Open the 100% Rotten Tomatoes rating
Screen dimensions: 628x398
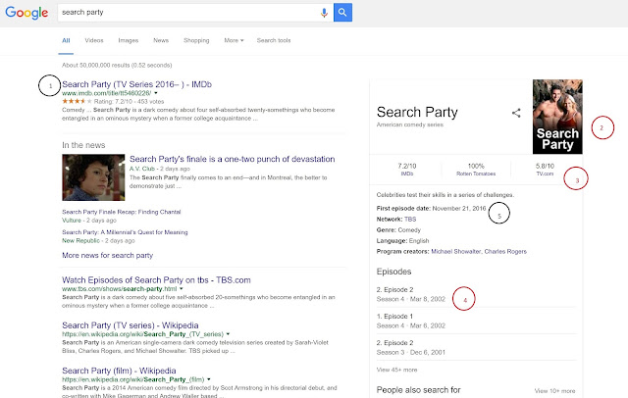tap(476, 170)
